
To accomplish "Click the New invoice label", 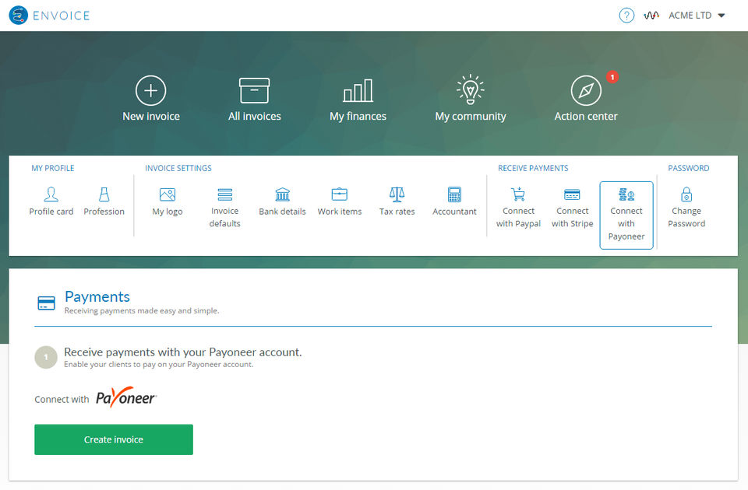I will (x=150, y=116).
